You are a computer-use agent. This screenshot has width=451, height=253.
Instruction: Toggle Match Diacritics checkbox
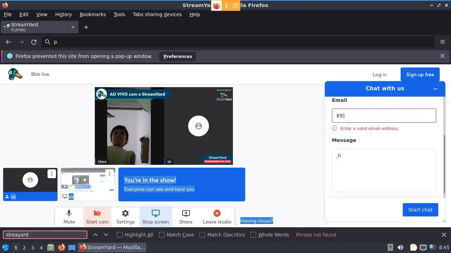point(202,235)
